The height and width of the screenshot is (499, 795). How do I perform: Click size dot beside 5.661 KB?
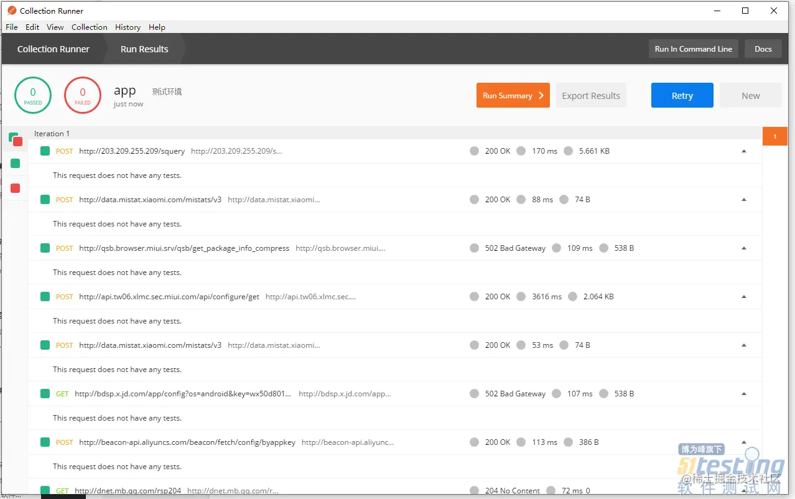click(568, 151)
